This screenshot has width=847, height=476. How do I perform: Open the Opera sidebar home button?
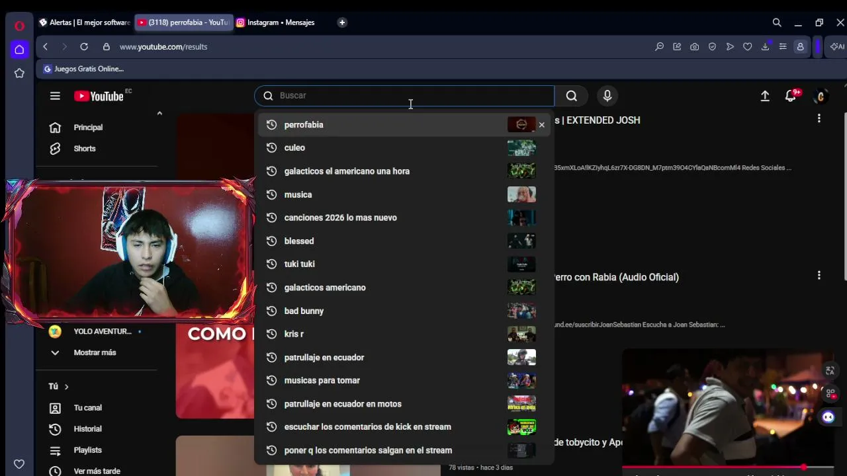point(19,50)
